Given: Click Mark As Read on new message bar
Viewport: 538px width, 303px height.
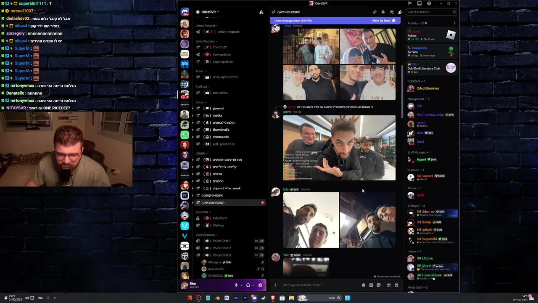Looking at the screenshot, I should (x=384, y=21).
